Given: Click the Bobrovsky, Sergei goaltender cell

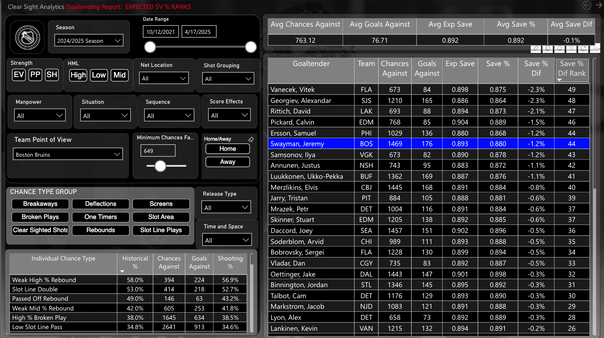Looking at the screenshot, I should pyautogui.click(x=311, y=252).
